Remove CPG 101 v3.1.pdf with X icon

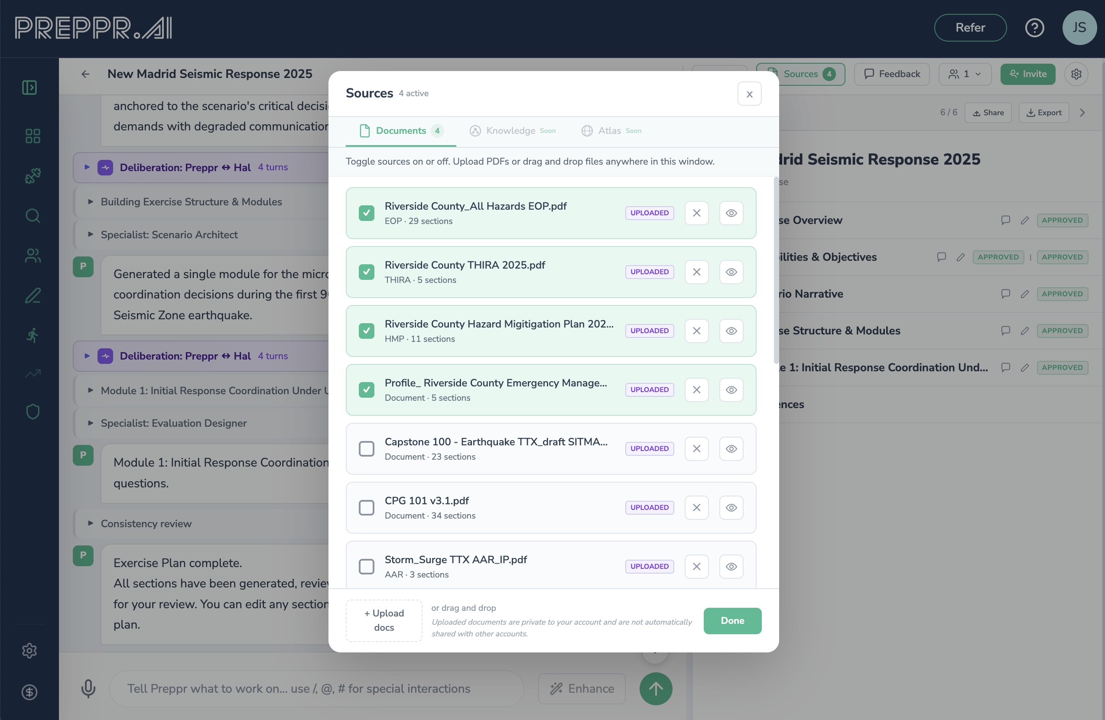[x=696, y=508]
